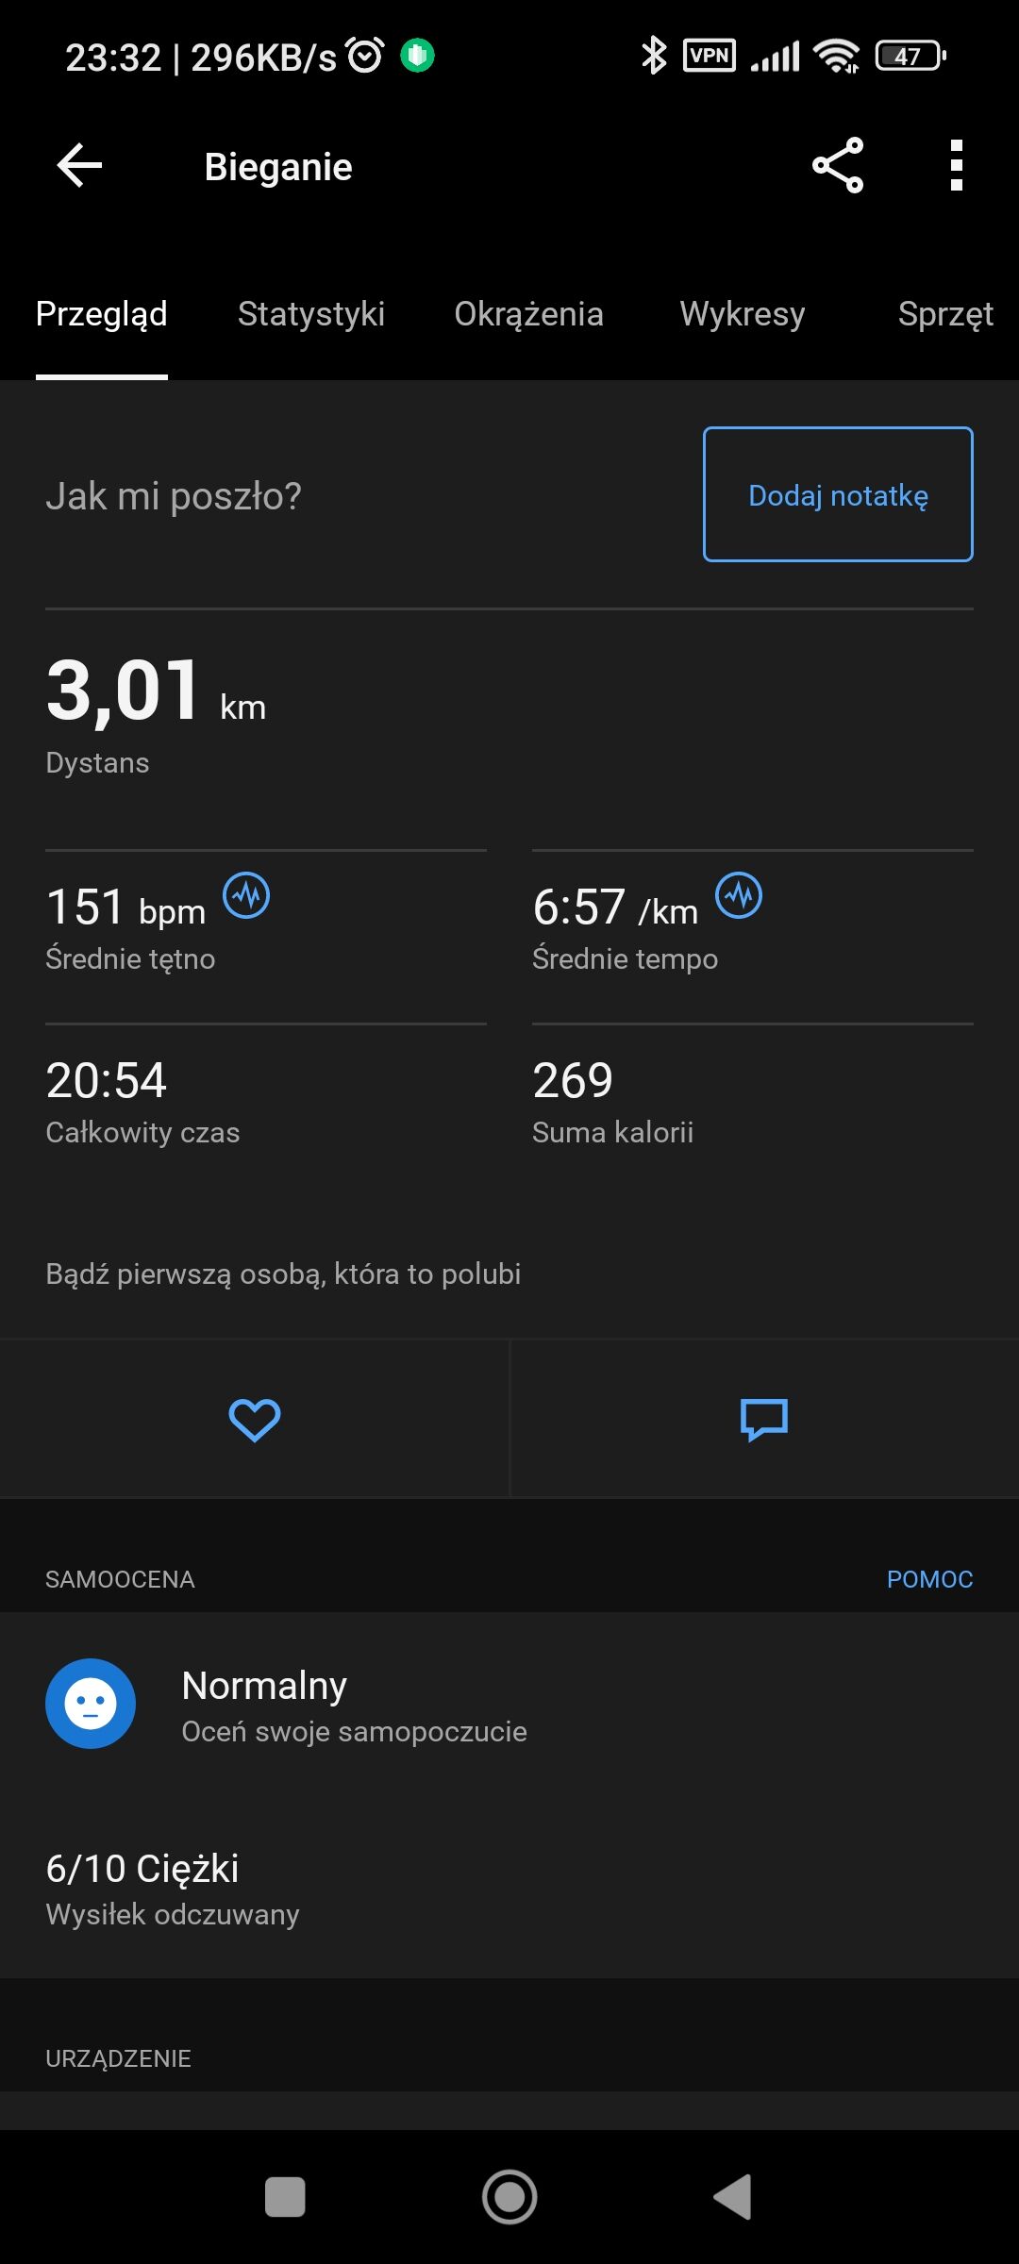Tap the Android recent apps square
This screenshot has width=1019, height=2264.
click(285, 2197)
